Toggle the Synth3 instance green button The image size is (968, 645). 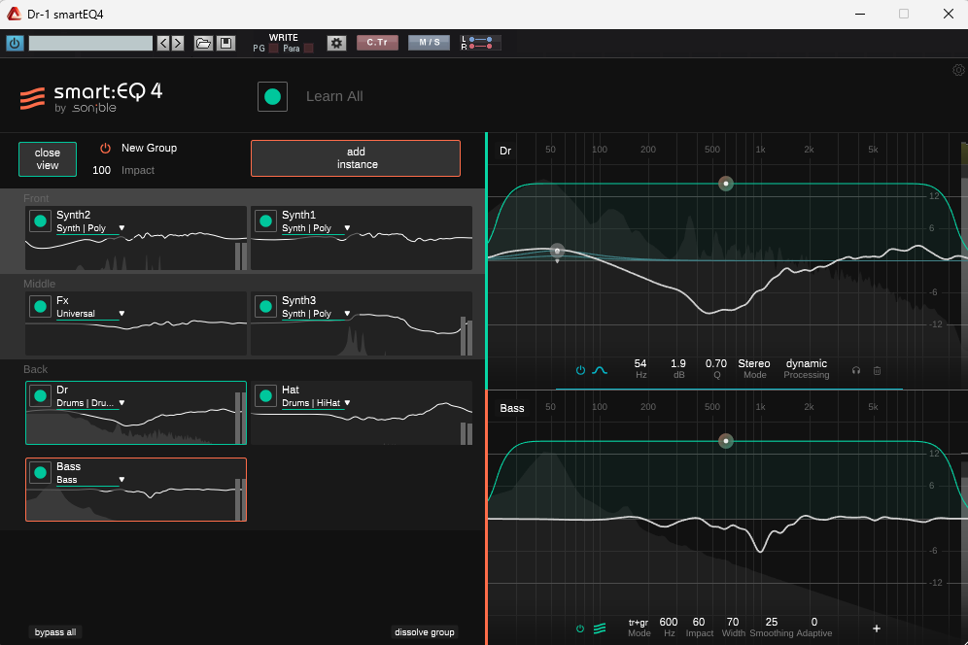[266, 307]
